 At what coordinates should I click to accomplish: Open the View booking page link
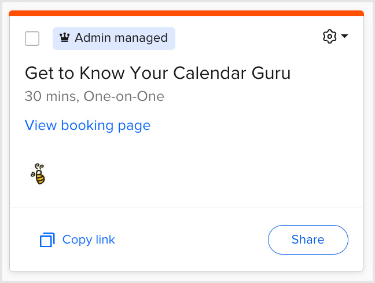click(x=87, y=125)
